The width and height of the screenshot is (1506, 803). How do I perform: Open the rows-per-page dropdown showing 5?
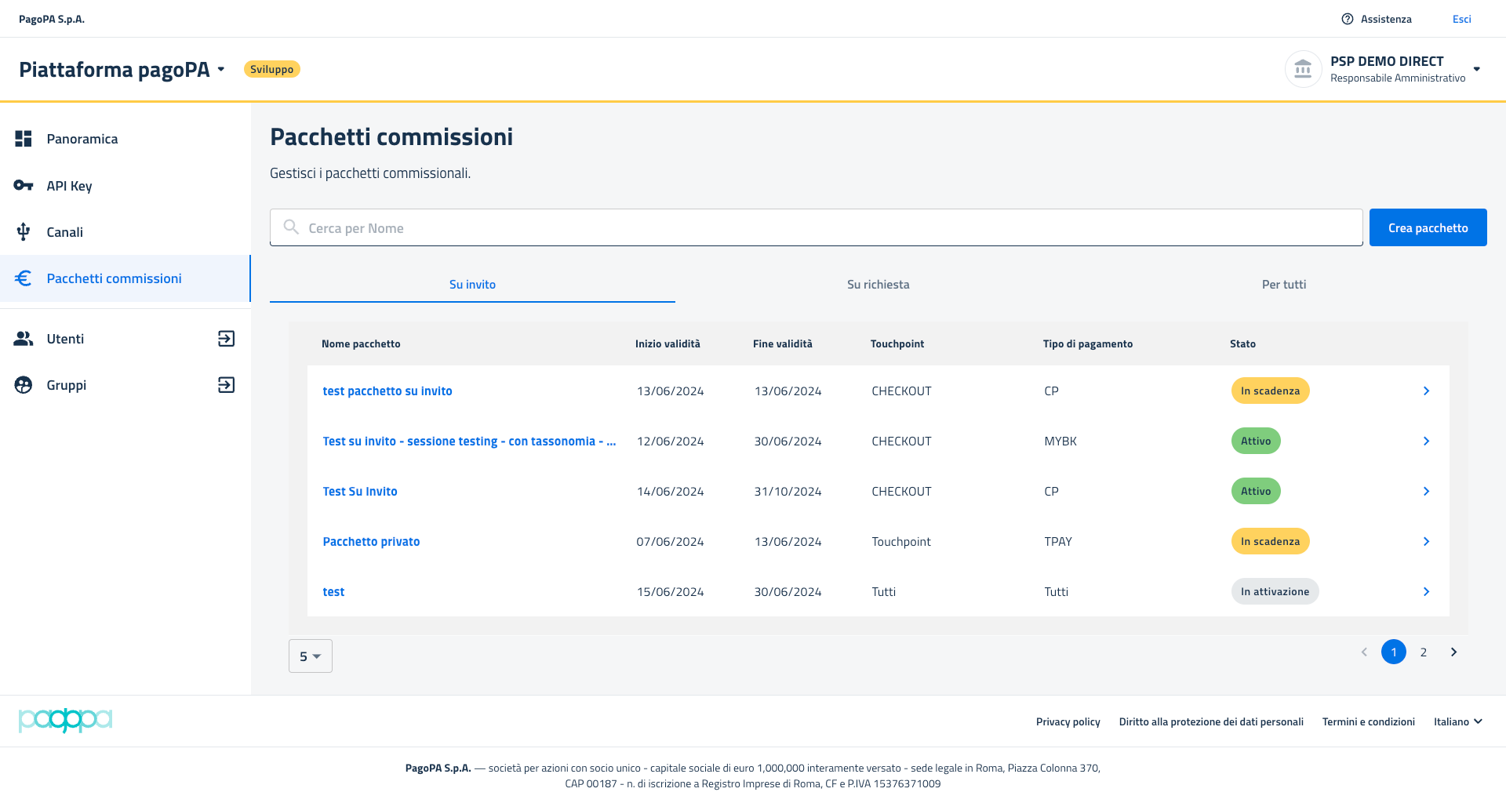(311, 656)
